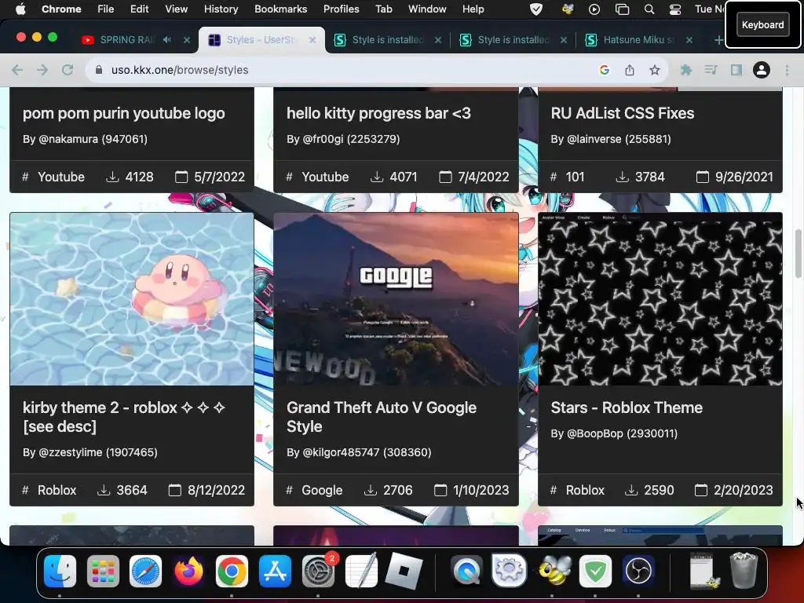
Task: Open the Extensions puzzle icon
Action: coord(686,70)
